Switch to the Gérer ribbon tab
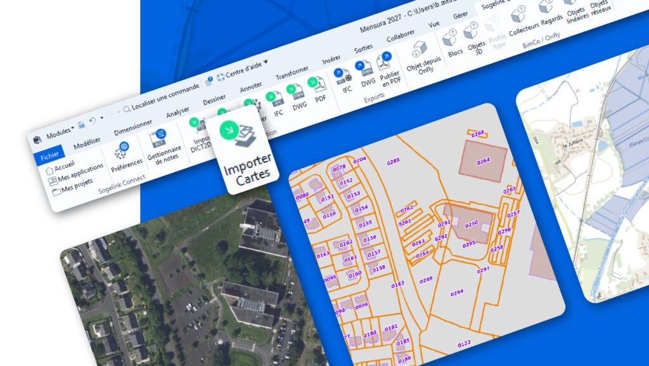Screen dimensions: 649x366 pos(460,16)
